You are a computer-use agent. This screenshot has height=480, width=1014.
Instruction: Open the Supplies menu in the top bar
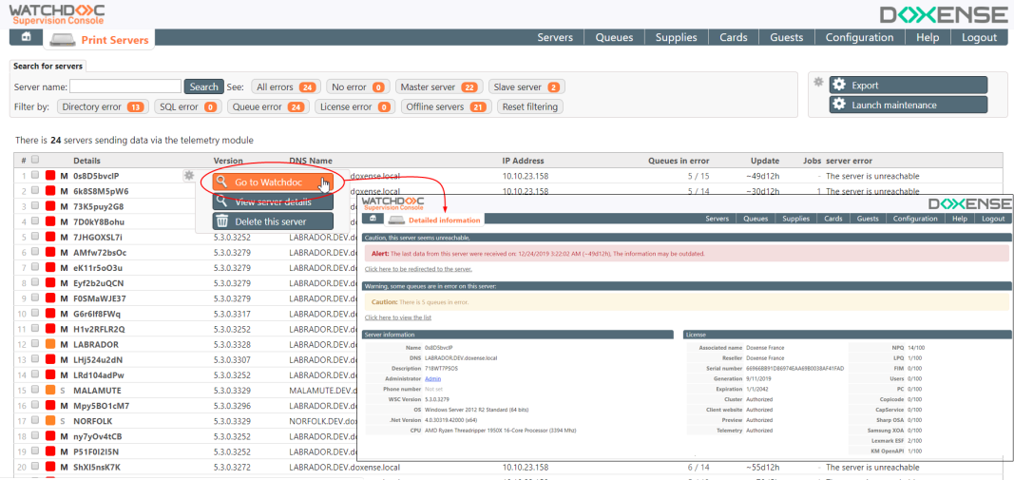[x=676, y=37]
